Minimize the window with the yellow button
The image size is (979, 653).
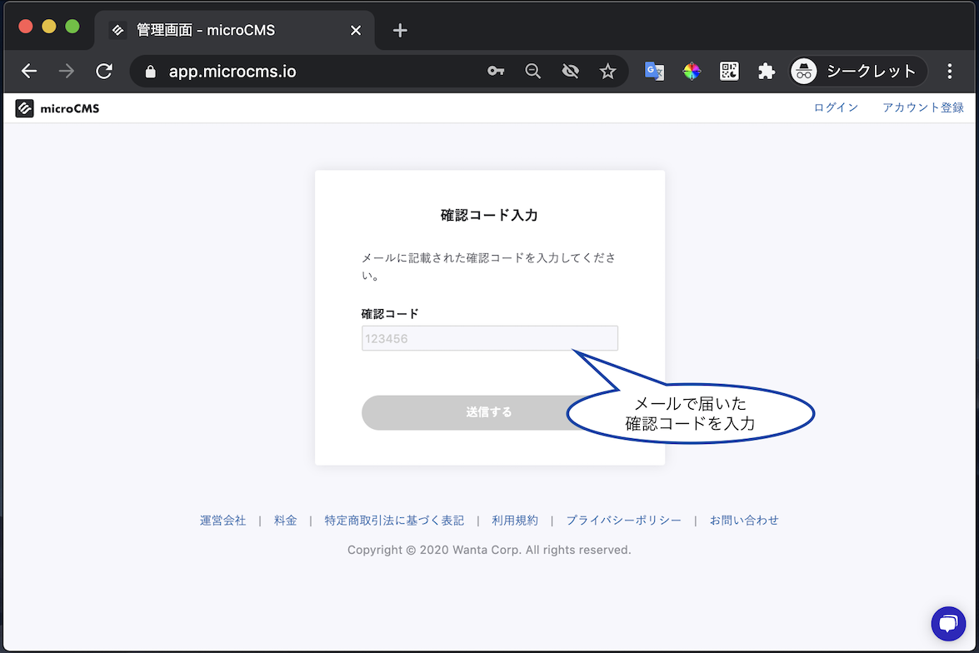click(x=48, y=26)
